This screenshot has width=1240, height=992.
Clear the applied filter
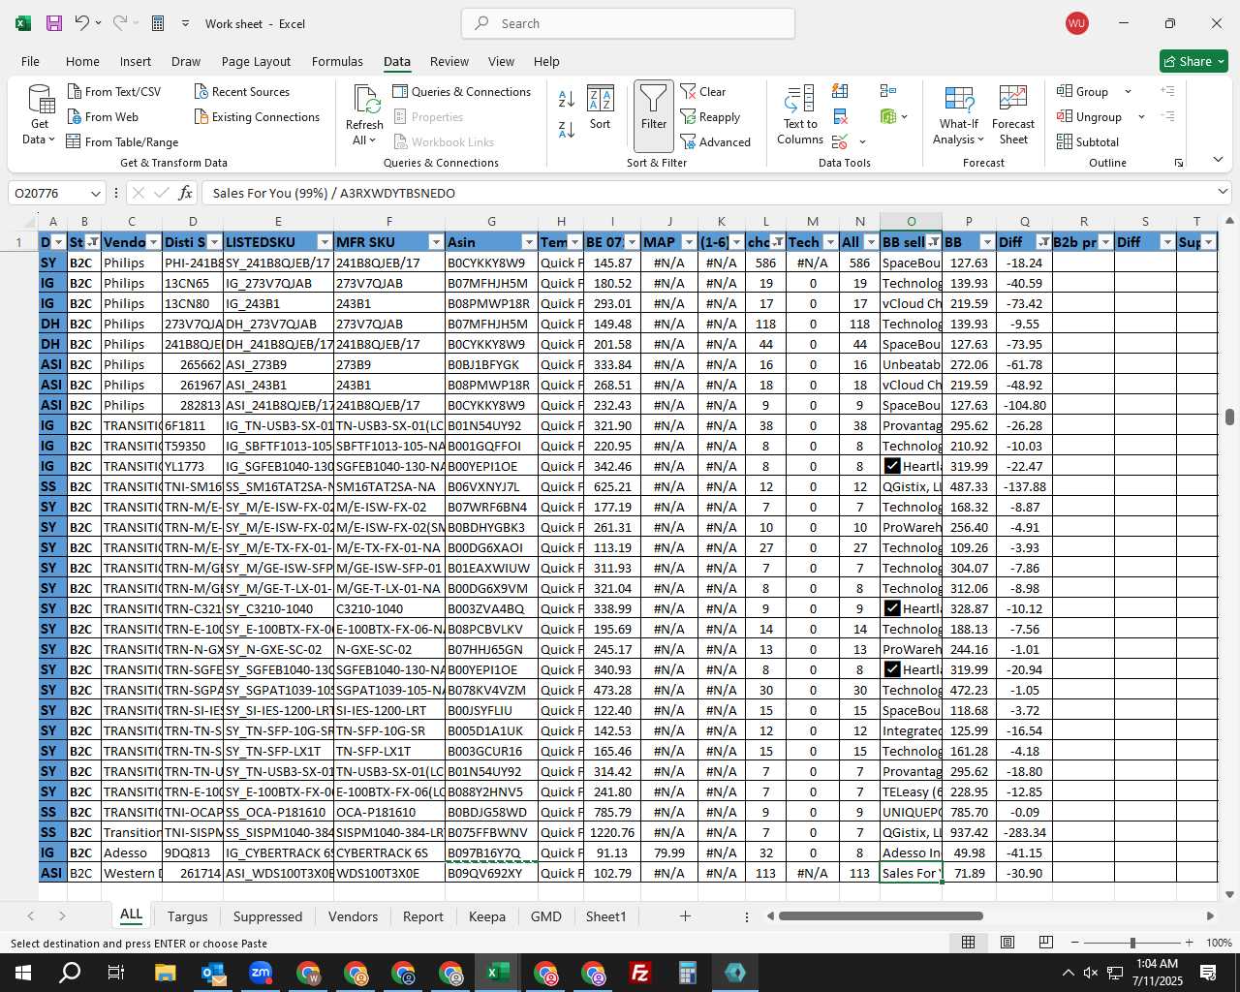(703, 91)
